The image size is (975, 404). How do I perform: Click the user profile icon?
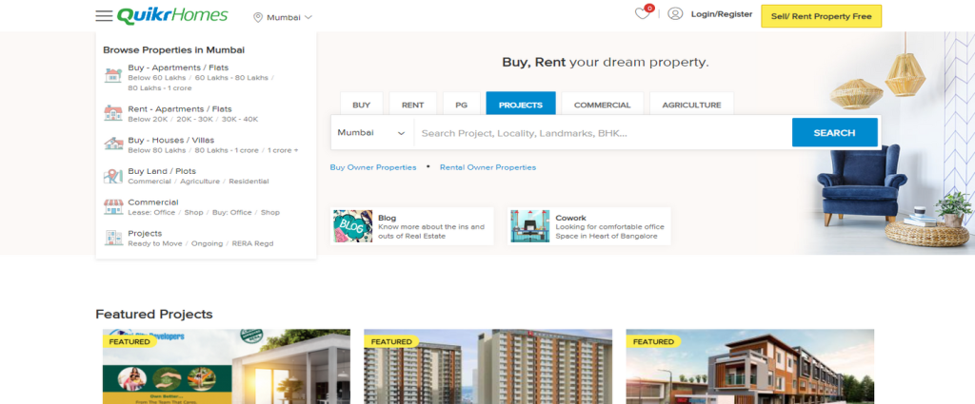pyautogui.click(x=675, y=13)
